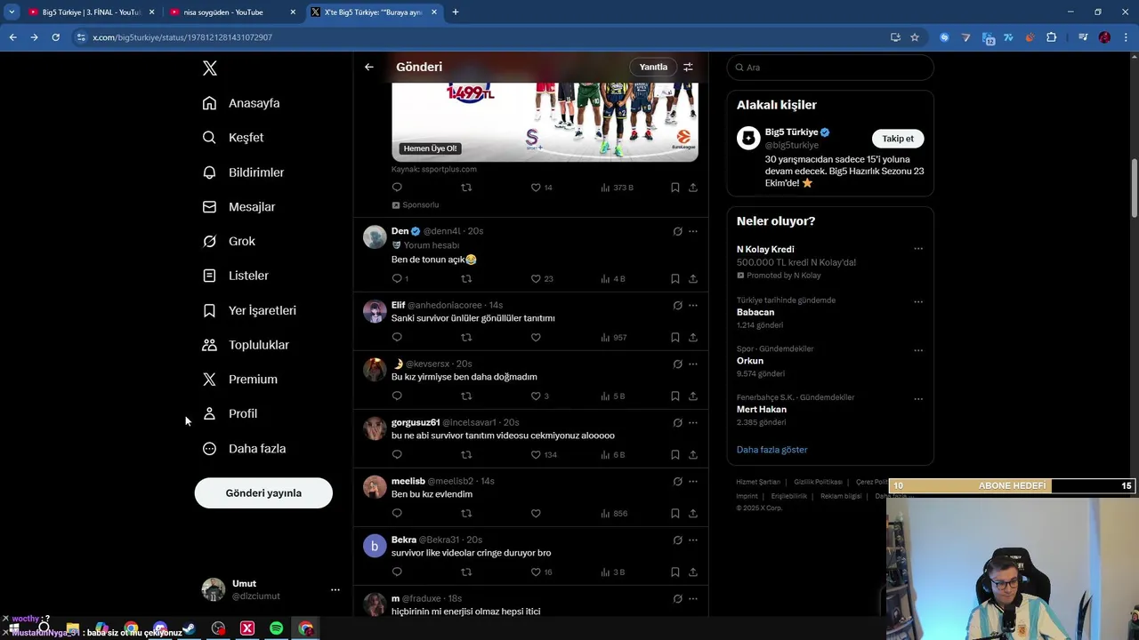Viewport: 1139px width, 640px height.
Task: Bookmark Elif's comment
Action: point(675,338)
